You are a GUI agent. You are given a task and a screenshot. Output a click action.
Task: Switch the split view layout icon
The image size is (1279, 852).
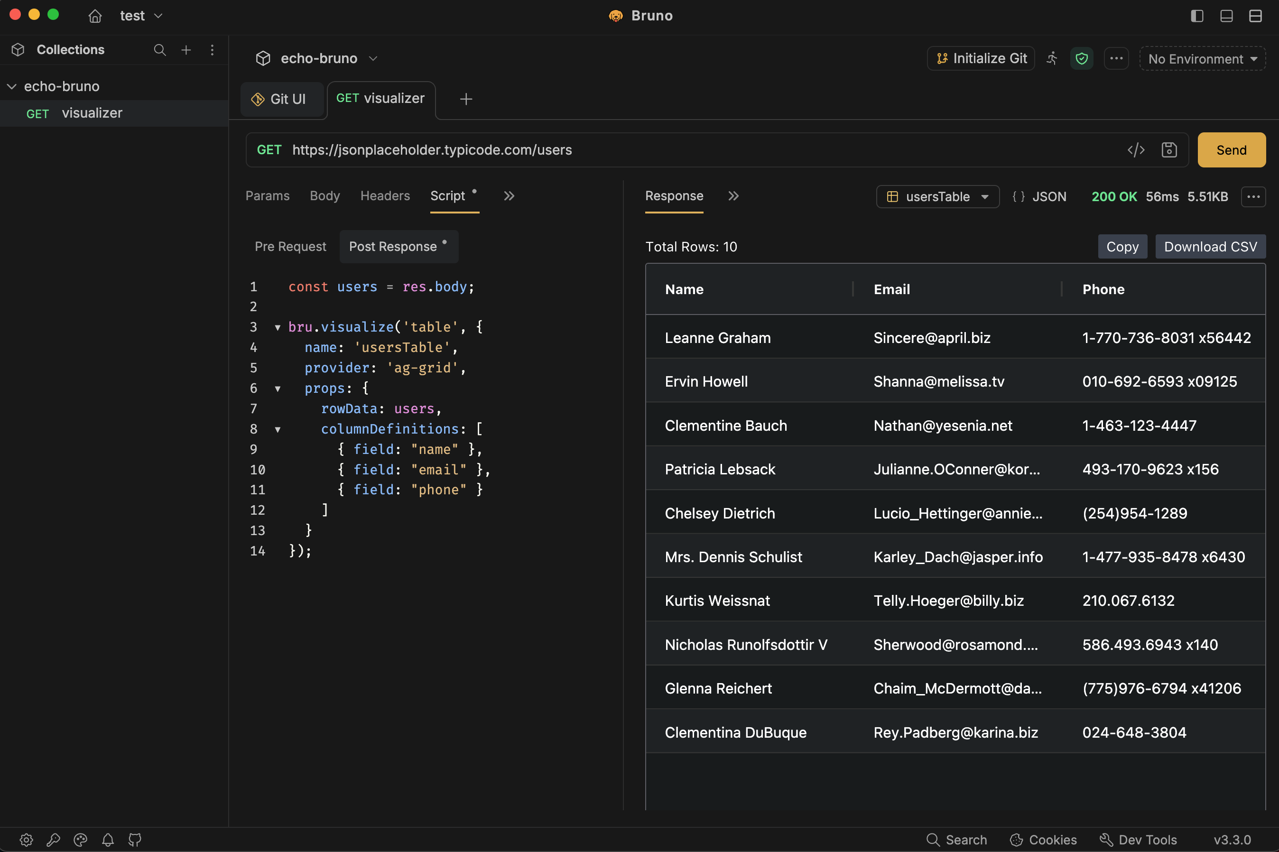coord(1255,16)
